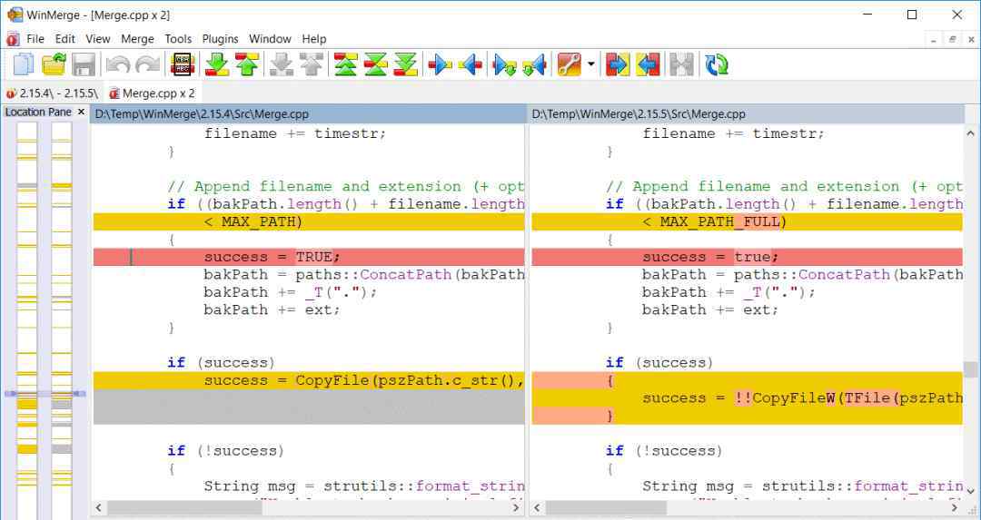The width and height of the screenshot is (981, 520).
Task: Copy right and advance to next difference
Action: [x=505, y=65]
